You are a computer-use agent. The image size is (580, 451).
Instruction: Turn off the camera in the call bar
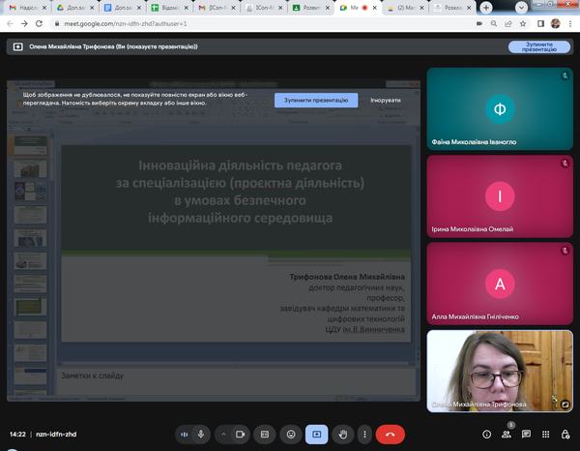coord(239,435)
